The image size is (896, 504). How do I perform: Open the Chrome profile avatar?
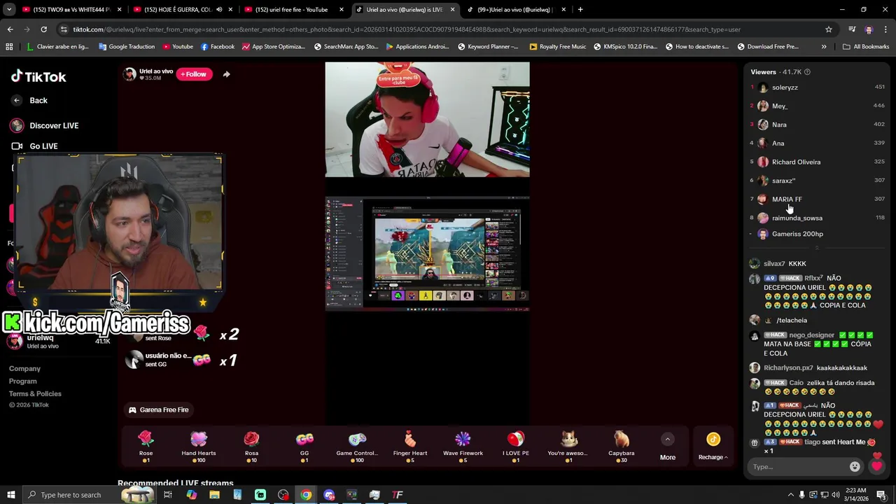point(869,29)
